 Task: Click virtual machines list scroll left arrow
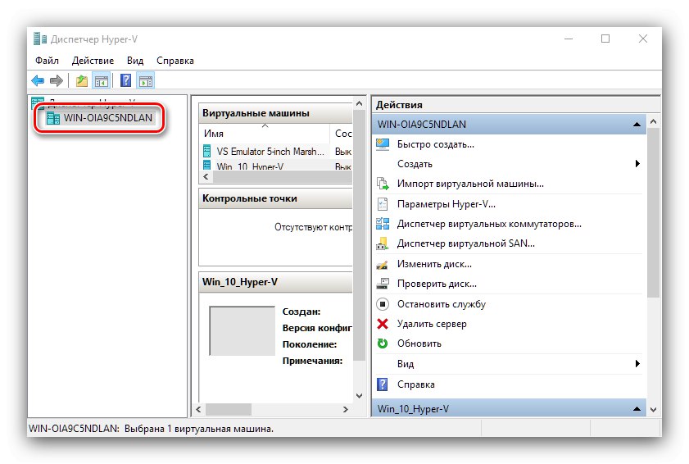point(206,176)
